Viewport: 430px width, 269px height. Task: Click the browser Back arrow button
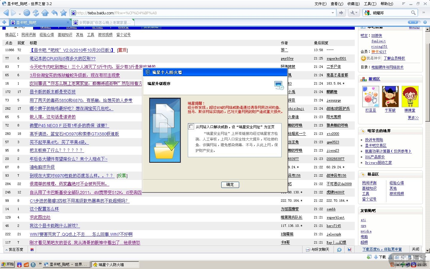pyautogui.click(x=6, y=13)
